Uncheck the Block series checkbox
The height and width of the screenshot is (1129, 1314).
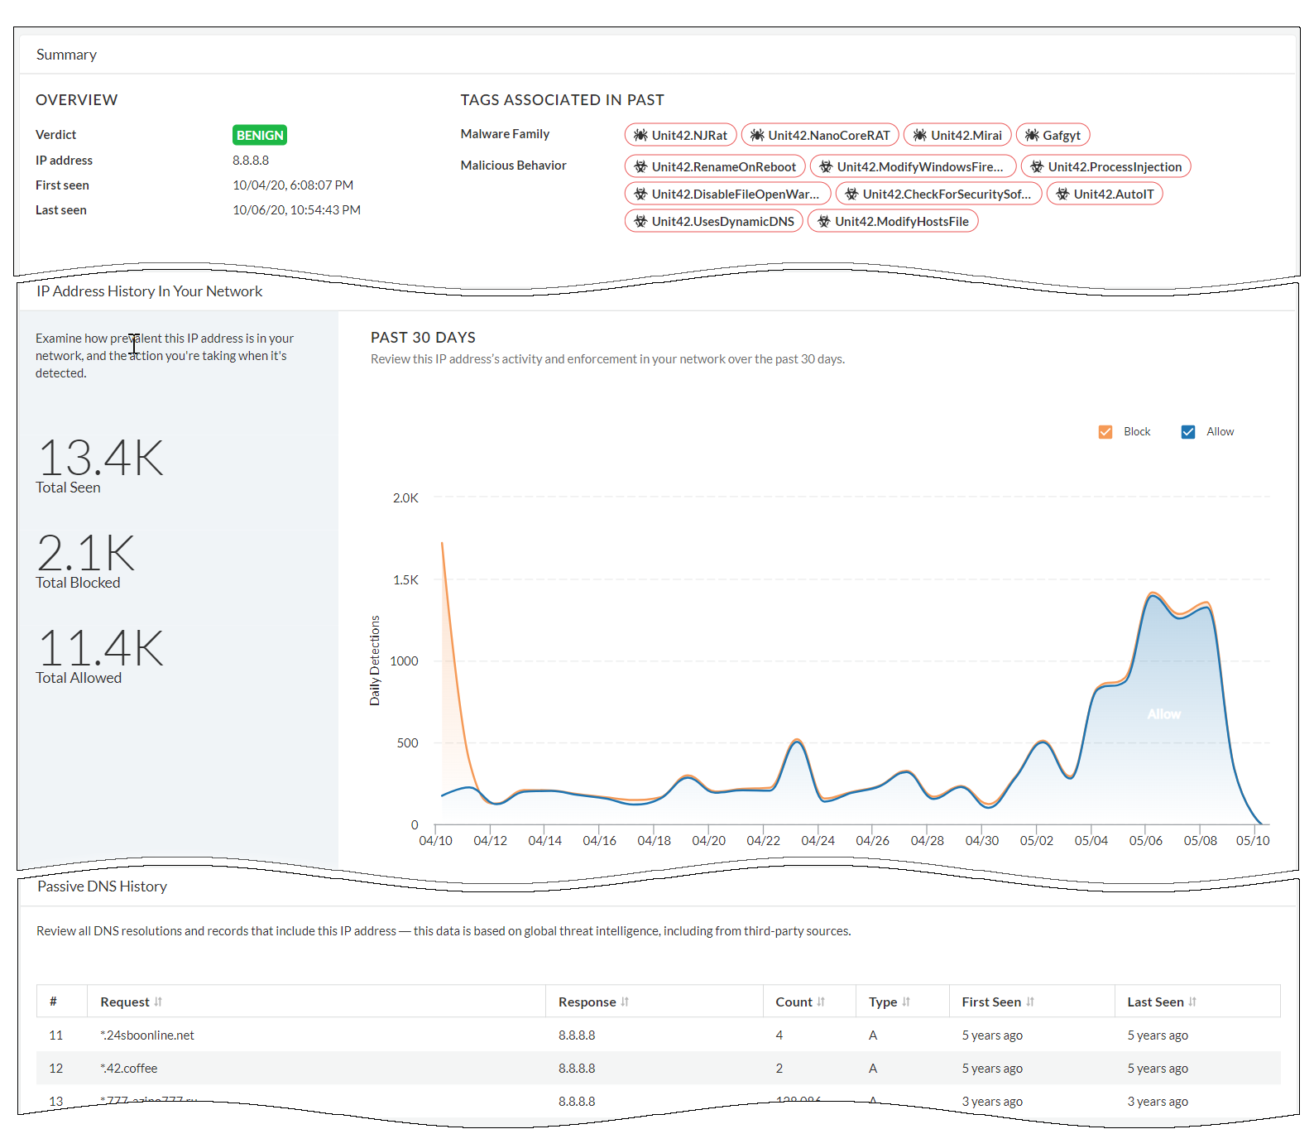[x=1105, y=432]
